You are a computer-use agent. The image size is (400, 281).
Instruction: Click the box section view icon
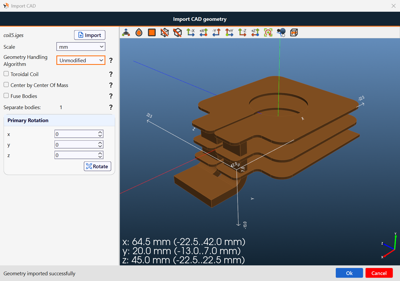click(294, 33)
